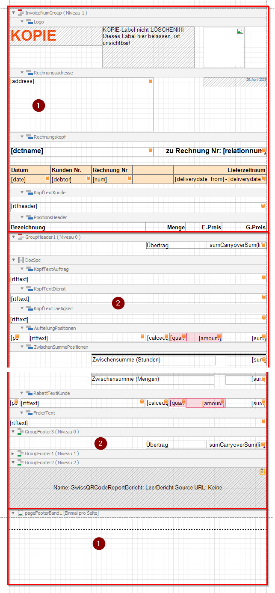This screenshot has width=275, height=593.
Task: Click the KopfTextTaetigkeit sub-band icon
Action: 29,308
